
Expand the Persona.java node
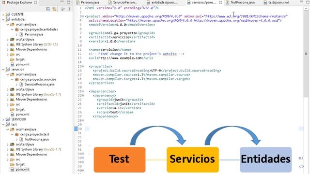pyautogui.click(x=16, y=34)
